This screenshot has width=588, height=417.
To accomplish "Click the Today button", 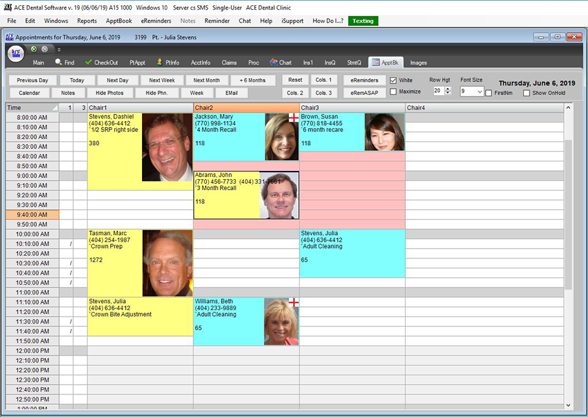I will pos(77,80).
